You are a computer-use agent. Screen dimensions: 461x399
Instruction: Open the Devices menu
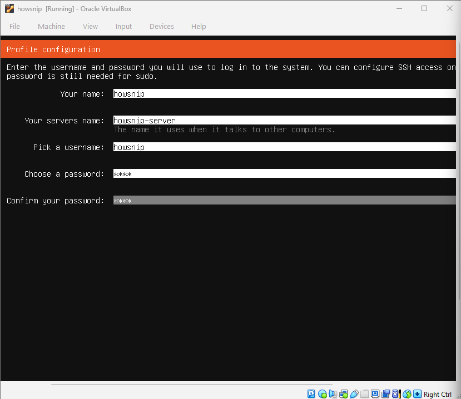162,27
